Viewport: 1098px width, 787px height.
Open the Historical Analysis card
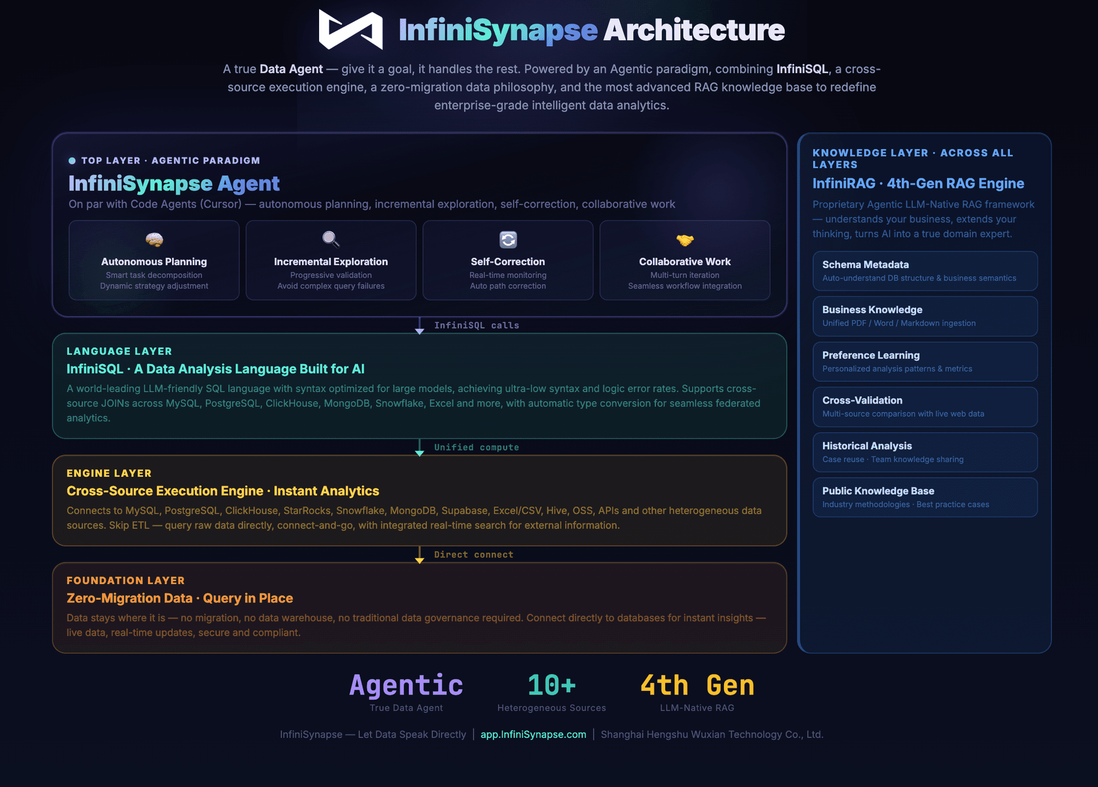coord(925,452)
